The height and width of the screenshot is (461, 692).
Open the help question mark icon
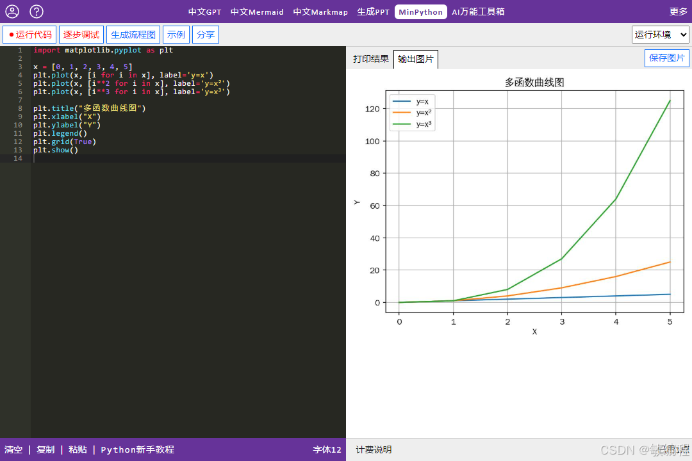34,11
